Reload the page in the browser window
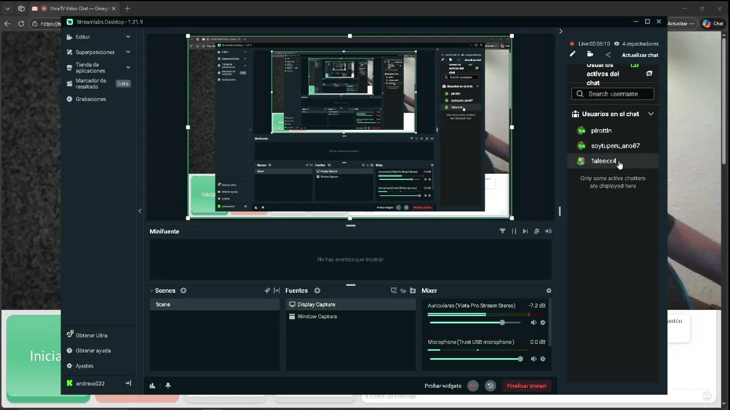The width and height of the screenshot is (730, 410). [x=21, y=23]
